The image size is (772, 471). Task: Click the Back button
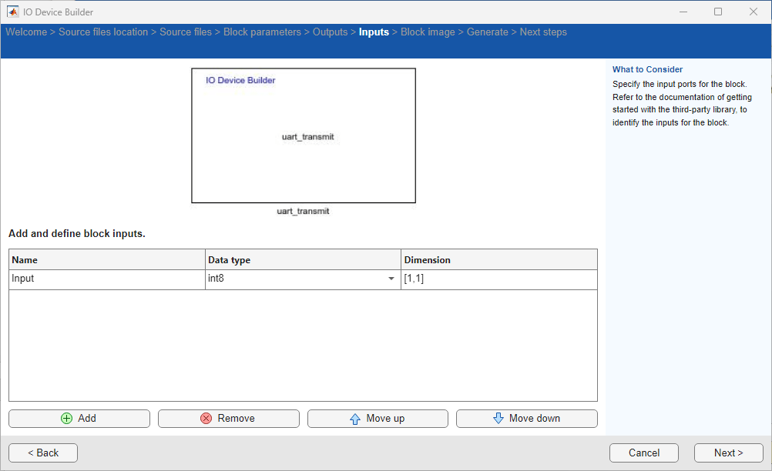point(42,453)
